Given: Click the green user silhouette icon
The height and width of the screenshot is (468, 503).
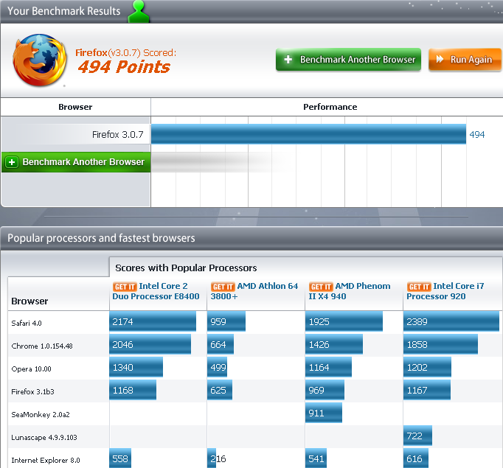Looking at the screenshot, I should pos(138,12).
